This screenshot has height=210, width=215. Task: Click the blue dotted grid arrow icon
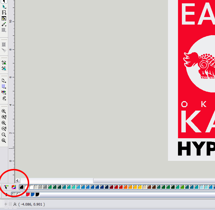[x=4, y=87]
